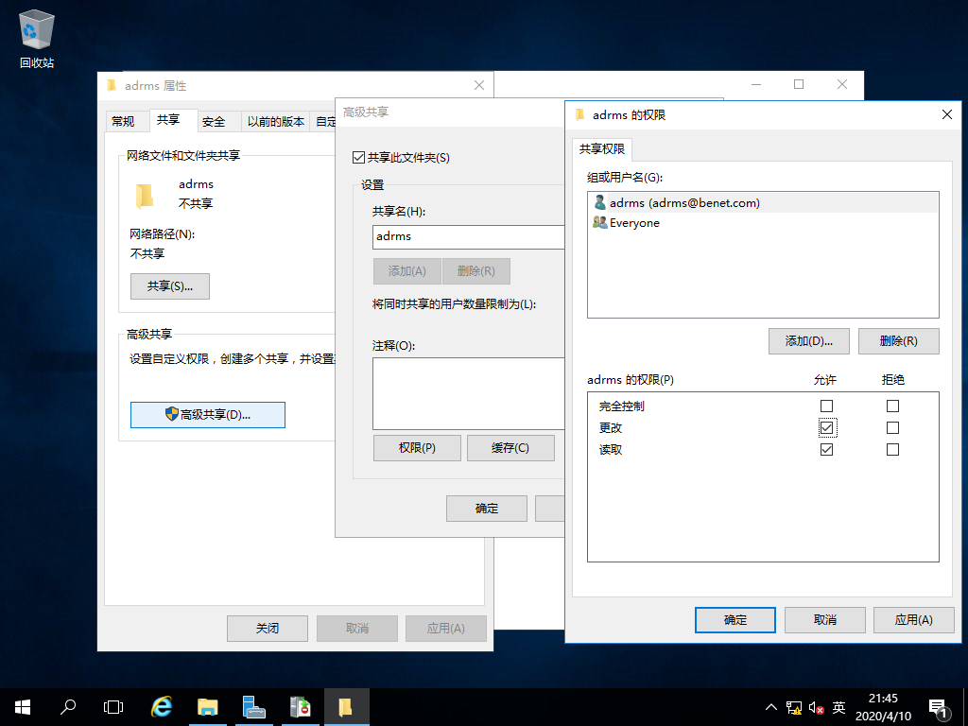Viewport: 968px width, 726px height.
Task: Select adrms (adrms@benet.com) entry
Action: pos(763,202)
